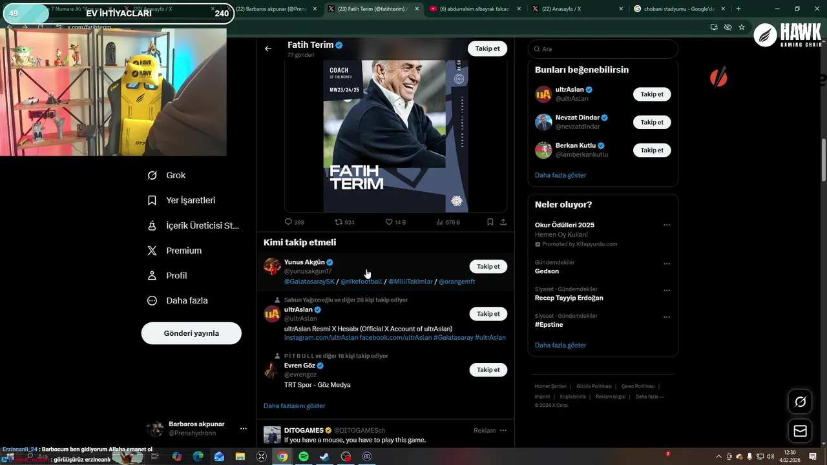Open File Explorer from the taskbar
The width and height of the screenshot is (827, 465).
tap(240, 456)
